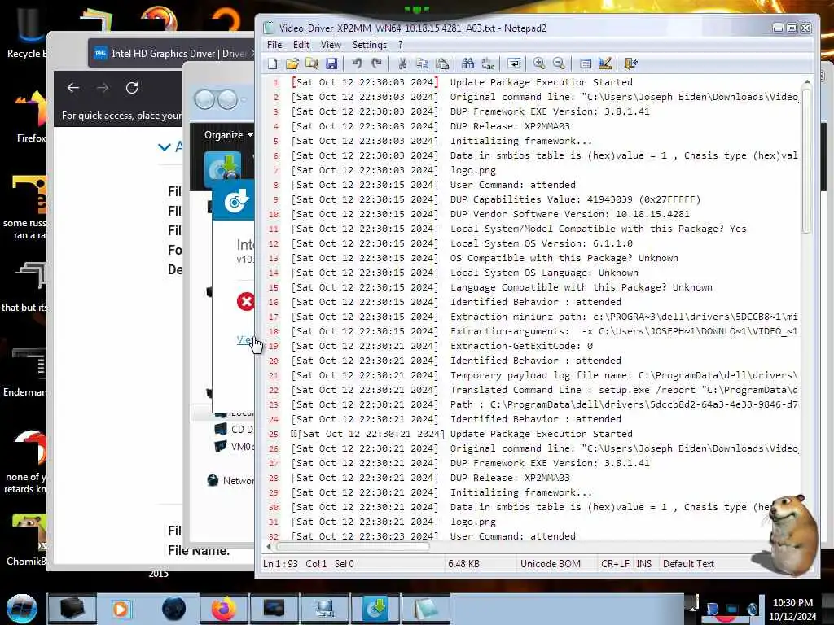This screenshot has height=625, width=834.
Task: Click the Zoom In magnifier icon
Action: click(539, 63)
